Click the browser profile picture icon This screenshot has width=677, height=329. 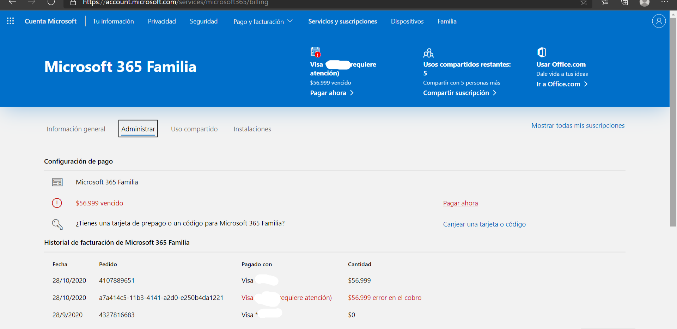click(x=645, y=3)
